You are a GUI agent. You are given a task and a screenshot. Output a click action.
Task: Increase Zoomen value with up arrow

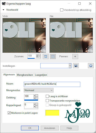pos(37,55)
